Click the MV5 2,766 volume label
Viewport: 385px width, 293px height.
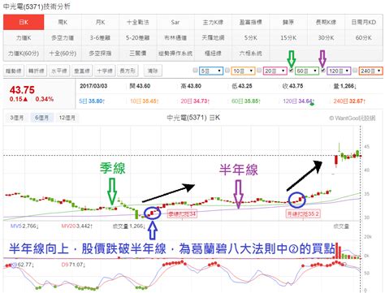point(24,226)
